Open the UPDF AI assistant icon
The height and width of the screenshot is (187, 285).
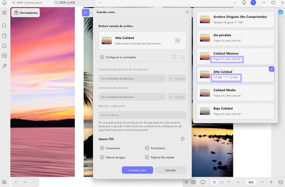tap(281, 12)
